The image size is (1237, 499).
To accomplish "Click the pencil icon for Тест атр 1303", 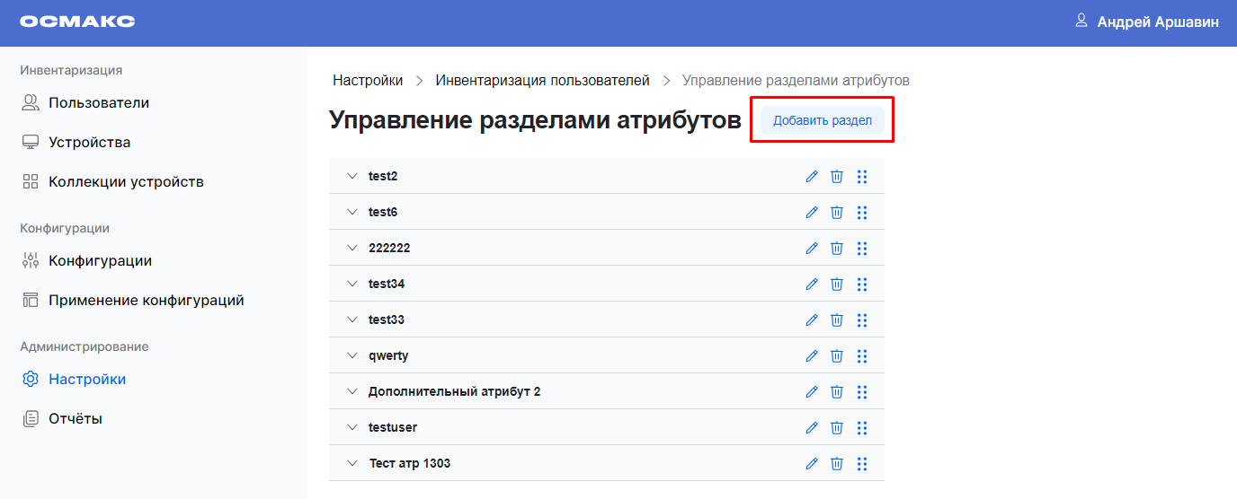I will [812, 464].
